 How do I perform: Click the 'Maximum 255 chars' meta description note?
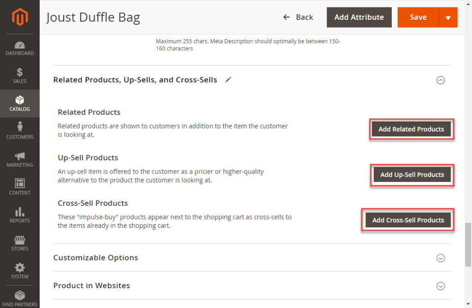point(248,45)
